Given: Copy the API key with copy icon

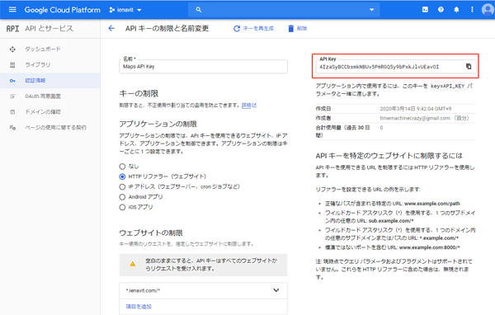Looking at the screenshot, I should coord(469,66).
